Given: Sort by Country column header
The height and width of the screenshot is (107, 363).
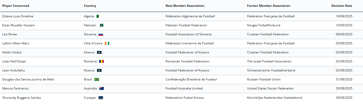Looking at the screenshot, I should pyautogui.click(x=90, y=6).
